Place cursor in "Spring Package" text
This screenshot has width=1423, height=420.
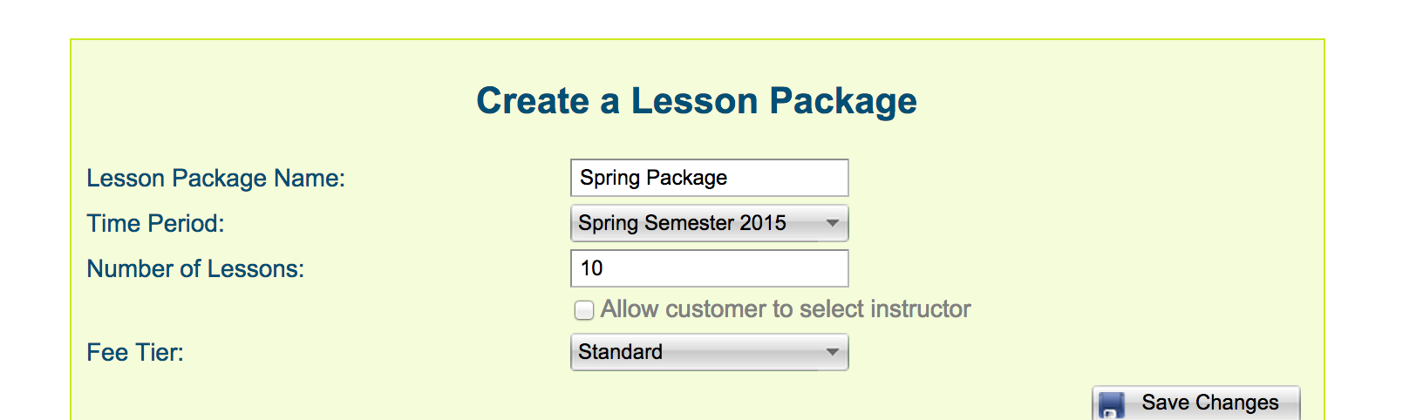click(653, 178)
